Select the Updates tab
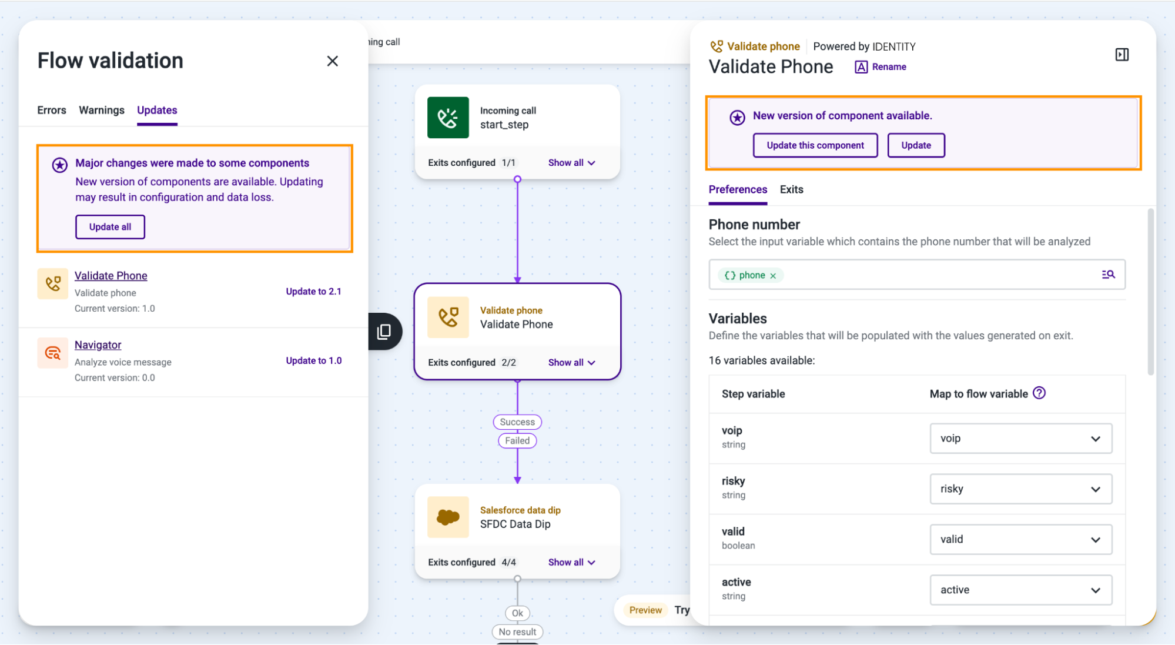Image resolution: width=1175 pixels, height=645 pixels. pyautogui.click(x=157, y=110)
